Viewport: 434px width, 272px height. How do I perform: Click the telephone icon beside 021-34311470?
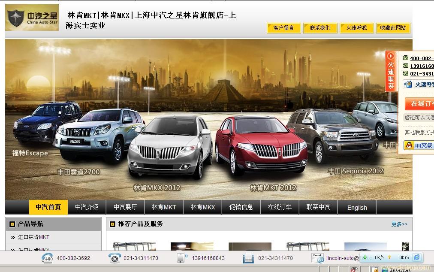(x=115, y=258)
